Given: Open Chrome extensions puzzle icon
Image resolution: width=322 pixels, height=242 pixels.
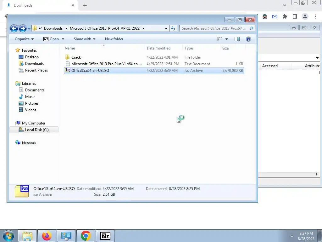Looking at the screenshot, I should click(285, 16).
